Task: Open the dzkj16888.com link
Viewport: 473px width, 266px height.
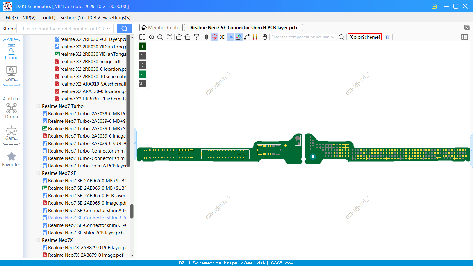Action: tap(258, 263)
